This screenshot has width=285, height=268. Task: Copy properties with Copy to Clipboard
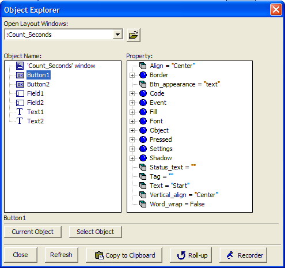(124, 255)
